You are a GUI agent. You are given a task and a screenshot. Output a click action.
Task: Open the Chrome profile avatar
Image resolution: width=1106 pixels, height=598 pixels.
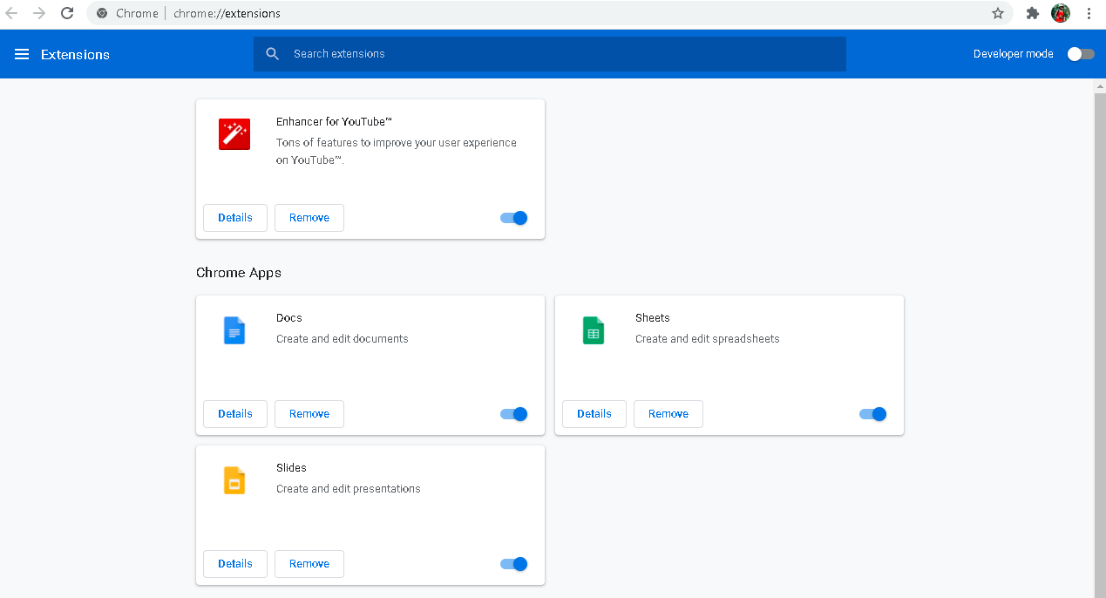1061,13
